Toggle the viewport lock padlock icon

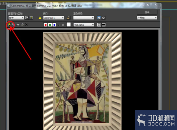point(68,18)
